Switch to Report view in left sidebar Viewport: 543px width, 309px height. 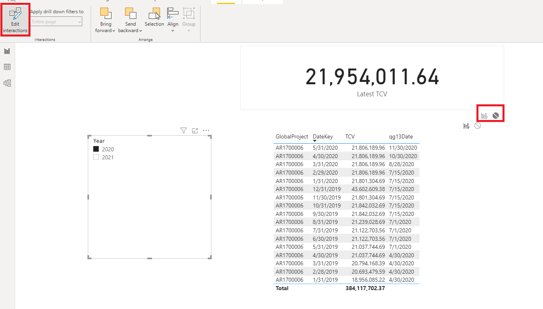tap(7, 51)
